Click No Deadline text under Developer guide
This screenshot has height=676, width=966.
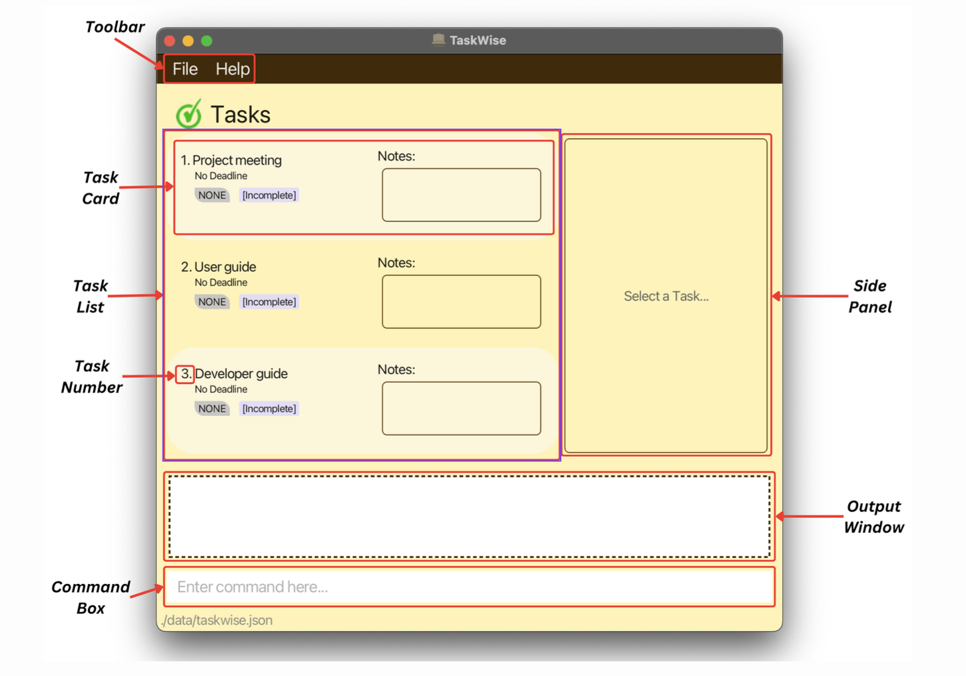click(221, 389)
